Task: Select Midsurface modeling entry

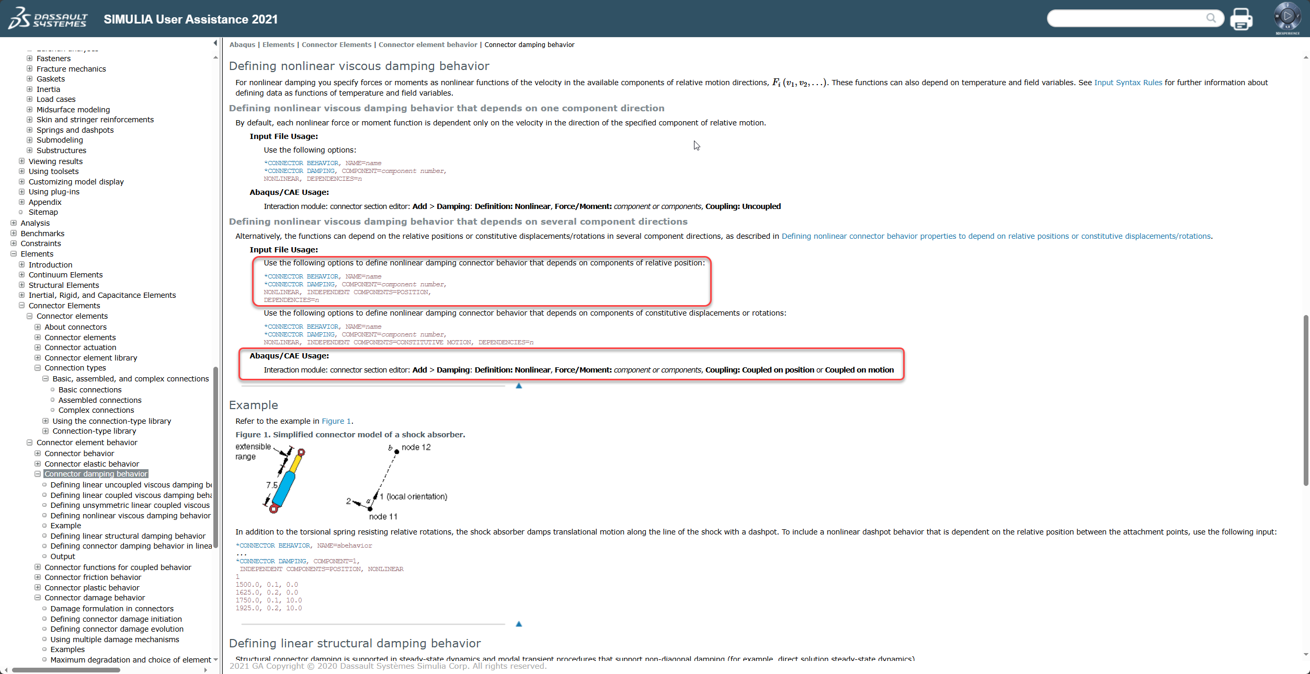Action: pyautogui.click(x=73, y=110)
